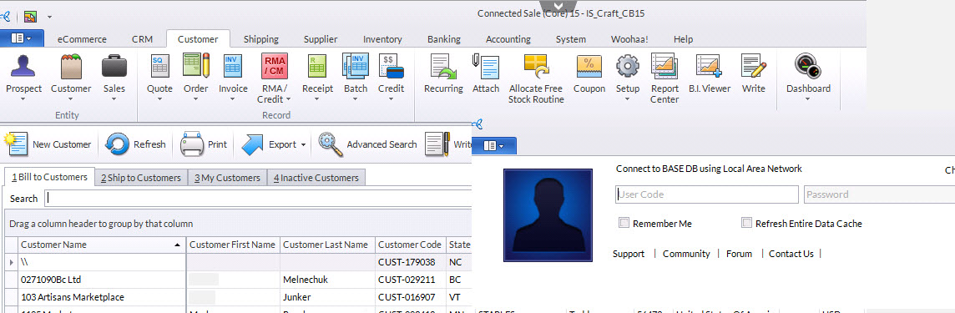
Task: Switch to the eCommerce ribbon tab
Action: (82, 39)
